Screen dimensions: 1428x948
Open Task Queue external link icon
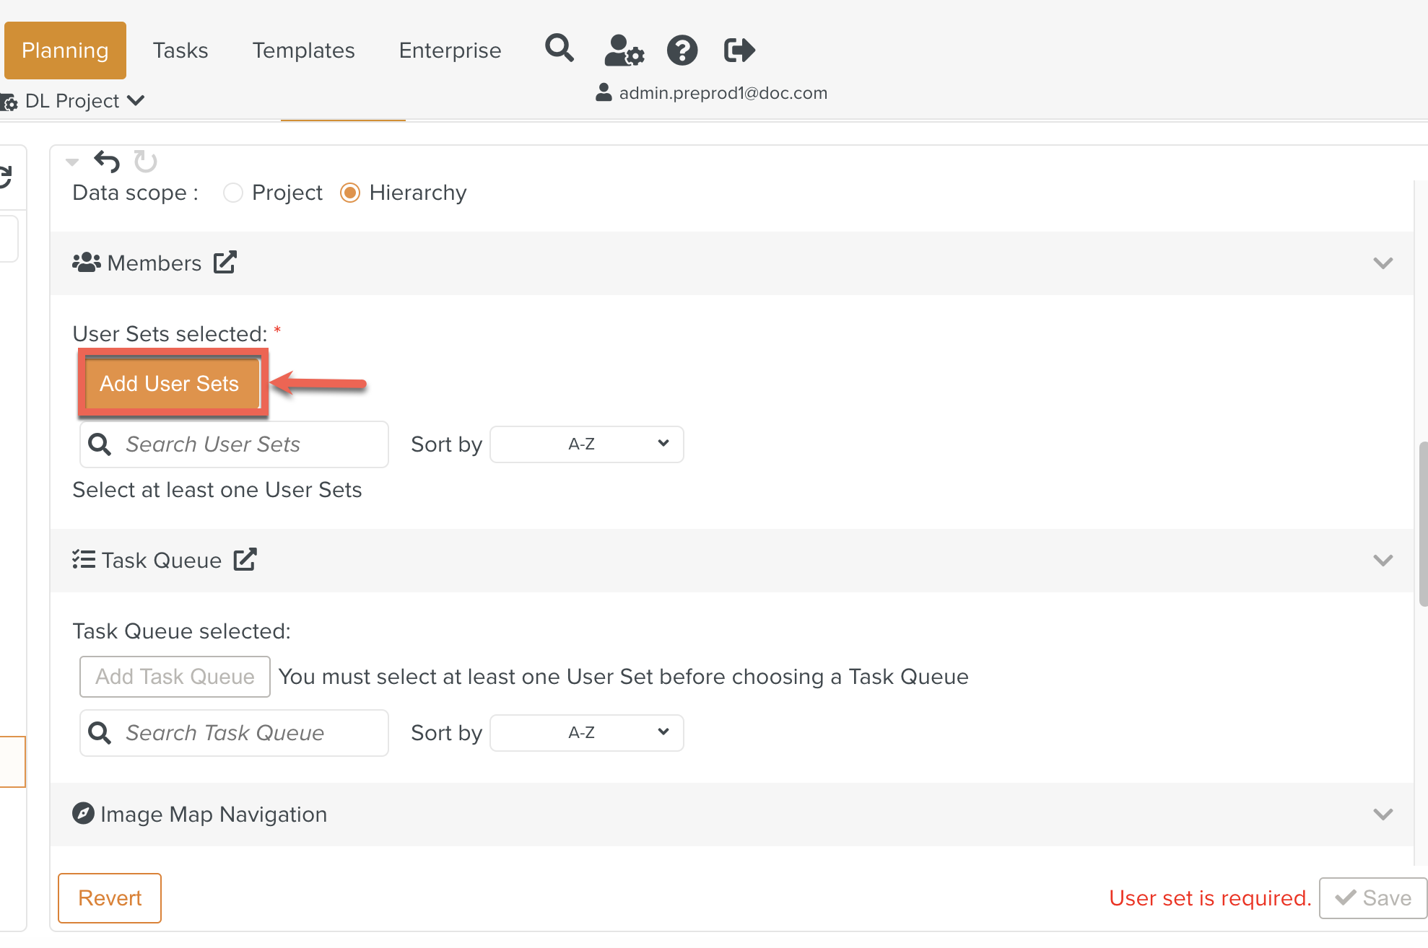tap(245, 560)
